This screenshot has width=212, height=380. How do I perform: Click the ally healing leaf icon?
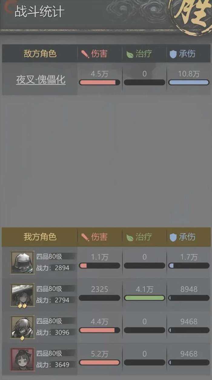(x=130, y=238)
